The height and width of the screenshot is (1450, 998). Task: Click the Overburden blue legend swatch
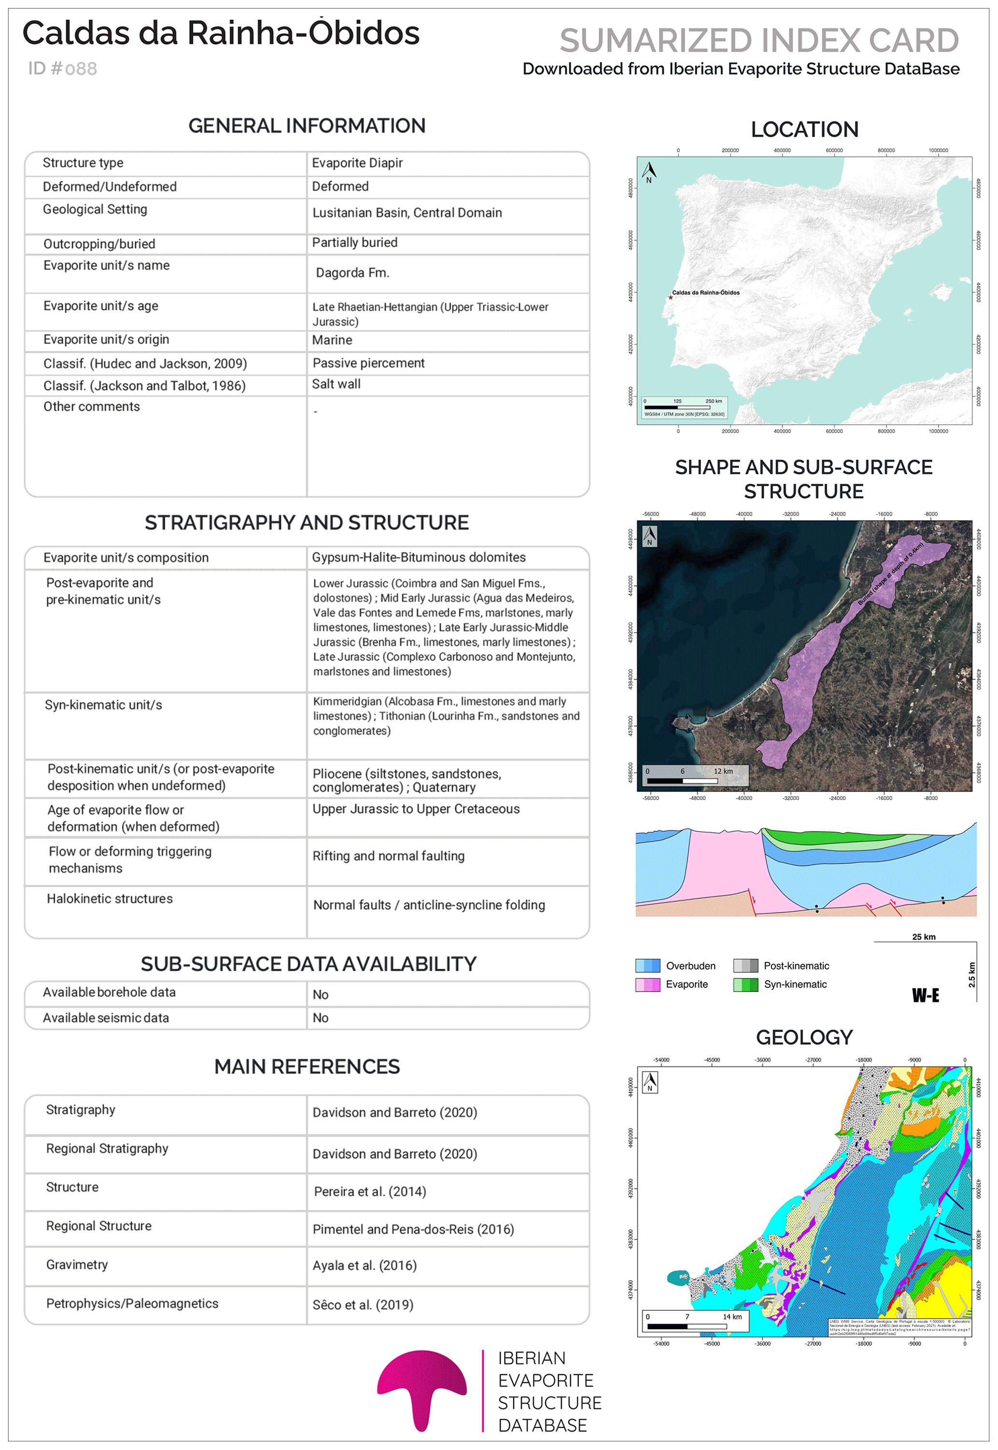pos(647,966)
